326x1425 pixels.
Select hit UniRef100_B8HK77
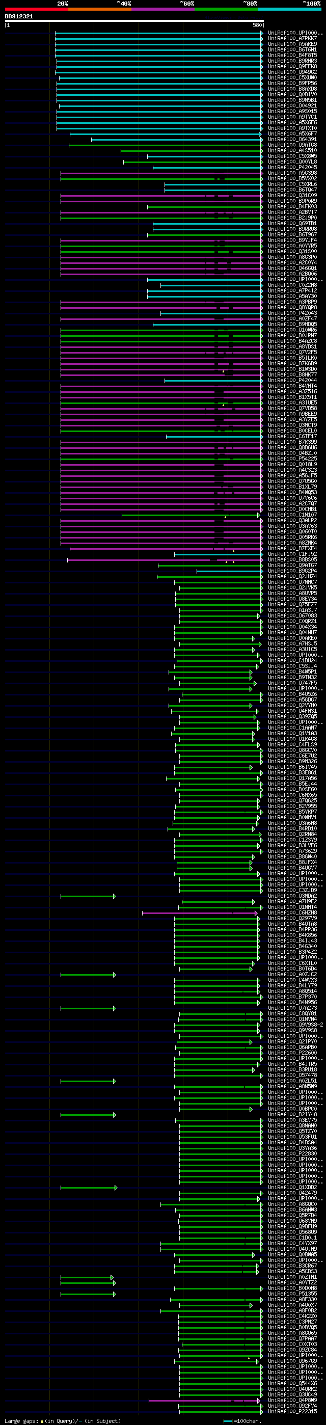click(293, 375)
